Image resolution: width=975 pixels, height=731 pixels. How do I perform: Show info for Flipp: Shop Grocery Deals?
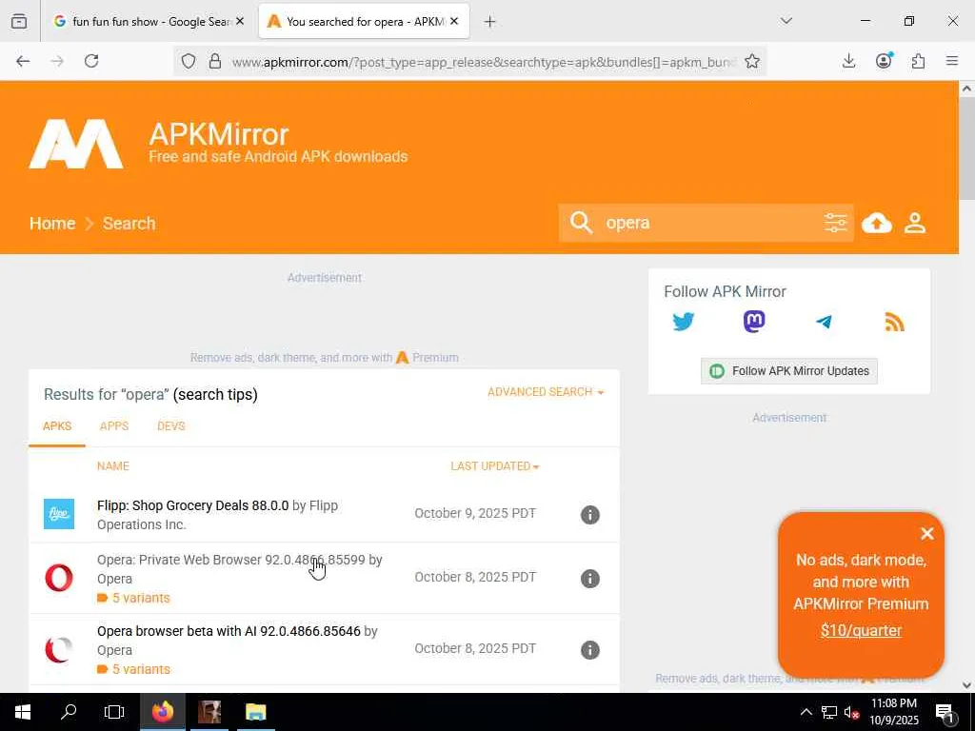tap(589, 515)
